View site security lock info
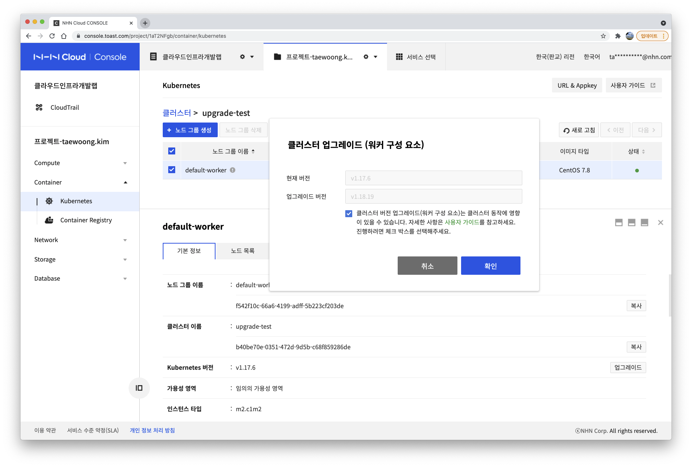Viewport: 692px width, 467px height. [78, 36]
